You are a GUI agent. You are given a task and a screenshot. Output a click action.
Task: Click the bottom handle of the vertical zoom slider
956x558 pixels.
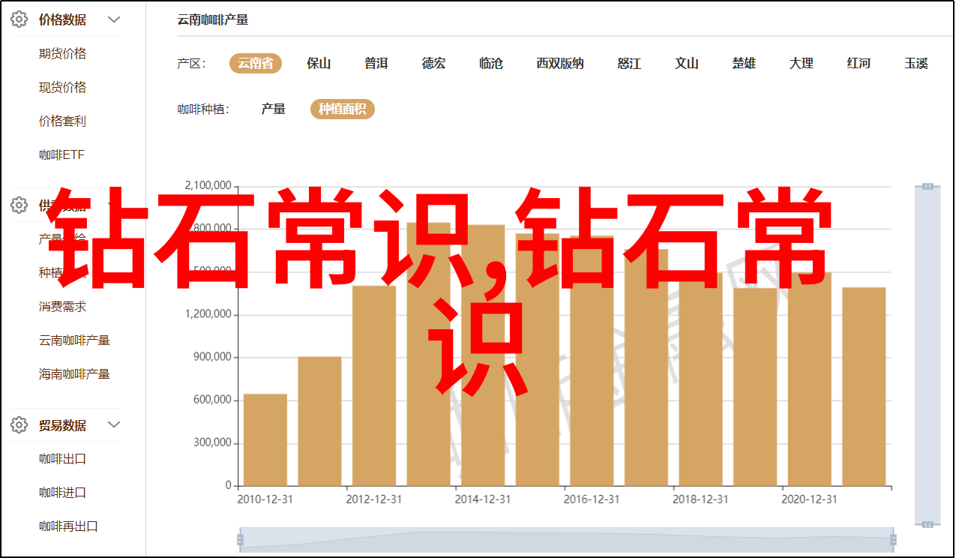[x=928, y=523]
